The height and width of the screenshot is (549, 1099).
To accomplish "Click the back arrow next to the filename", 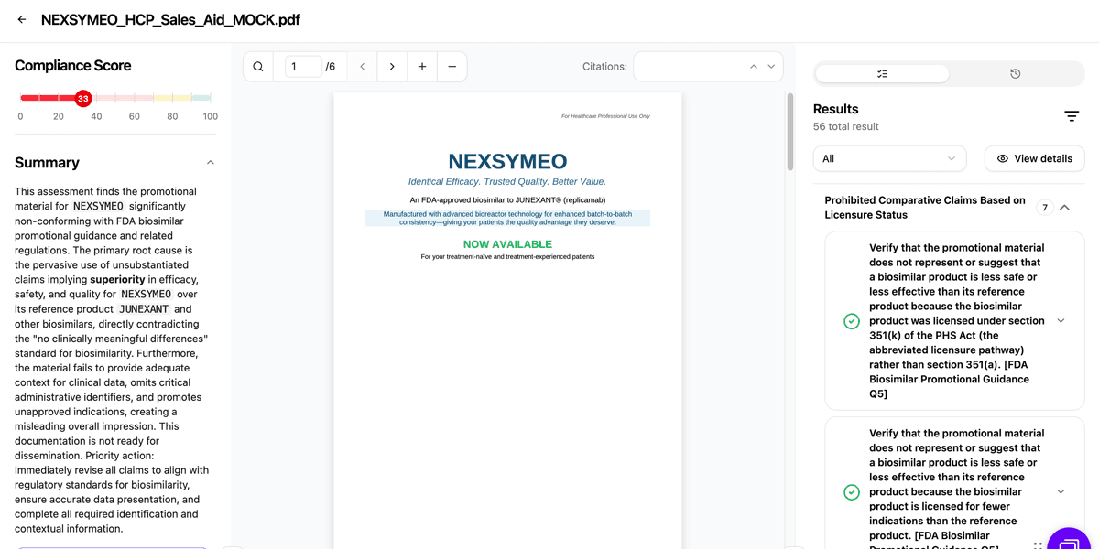I will point(20,18).
